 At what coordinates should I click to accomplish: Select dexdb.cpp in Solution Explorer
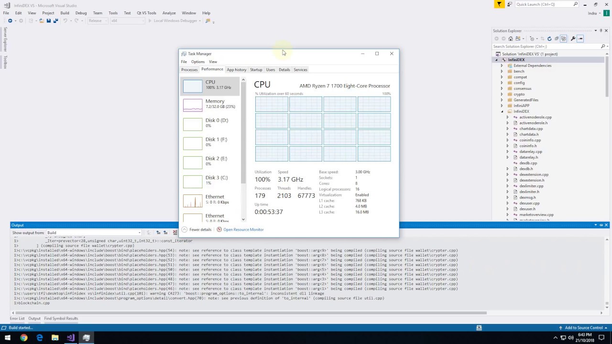(528, 163)
